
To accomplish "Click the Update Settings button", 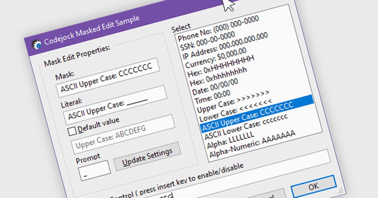I will [x=147, y=157].
